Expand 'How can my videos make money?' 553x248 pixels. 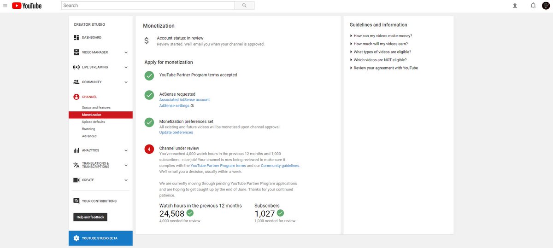point(381,36)
